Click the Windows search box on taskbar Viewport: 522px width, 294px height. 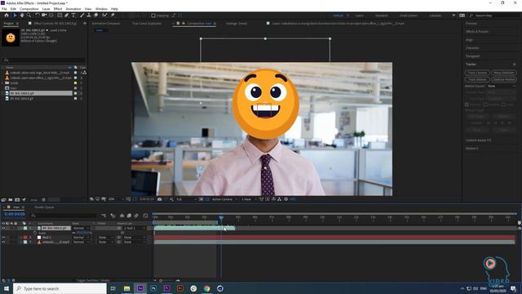[60, 288]
